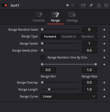This screenshot has width=110, height=112.
Task: Click the Range Random Seed label
Action: (x=23, y=30)
